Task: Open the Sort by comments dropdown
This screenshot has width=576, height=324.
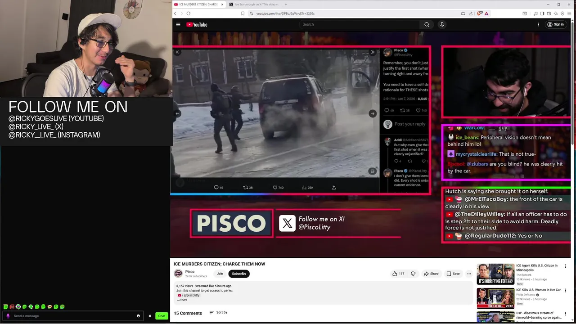Action: tap(218, 312)
